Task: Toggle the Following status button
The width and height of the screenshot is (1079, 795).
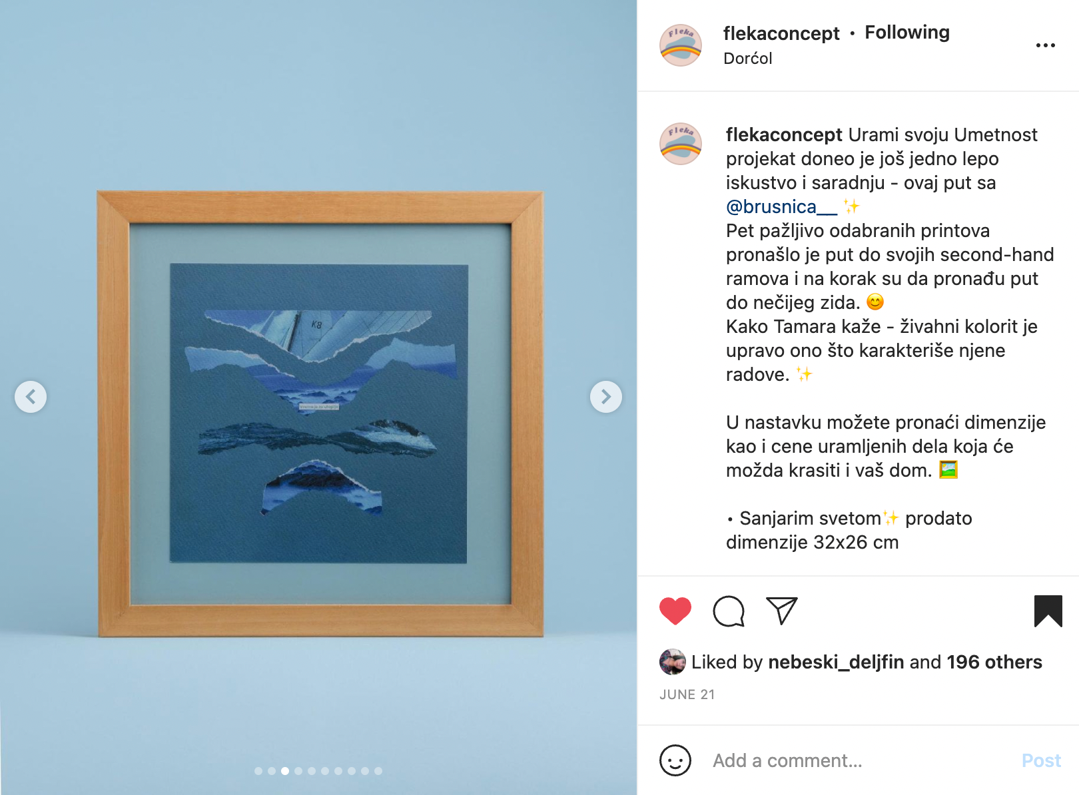Action: 906,32
